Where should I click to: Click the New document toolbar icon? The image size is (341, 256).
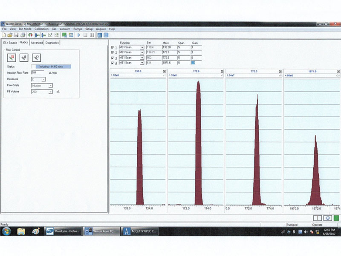pos(4,35)
